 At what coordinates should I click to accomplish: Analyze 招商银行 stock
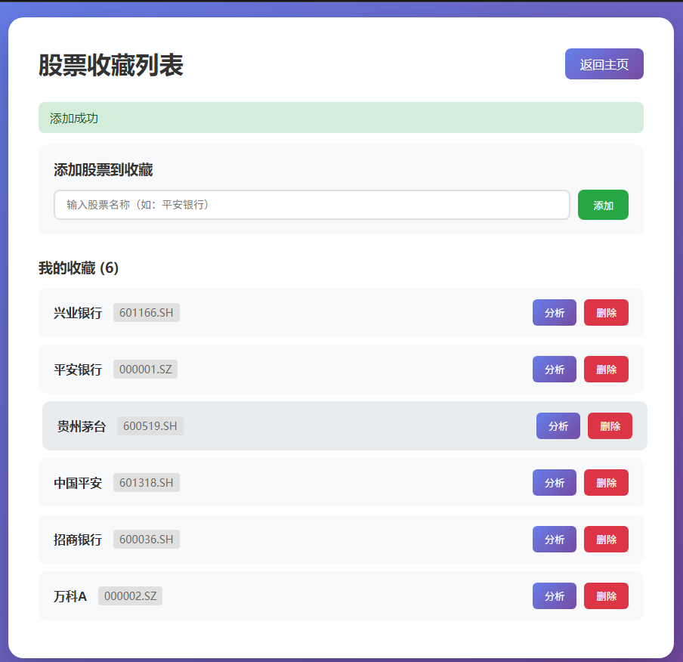[x=554, y=539]
